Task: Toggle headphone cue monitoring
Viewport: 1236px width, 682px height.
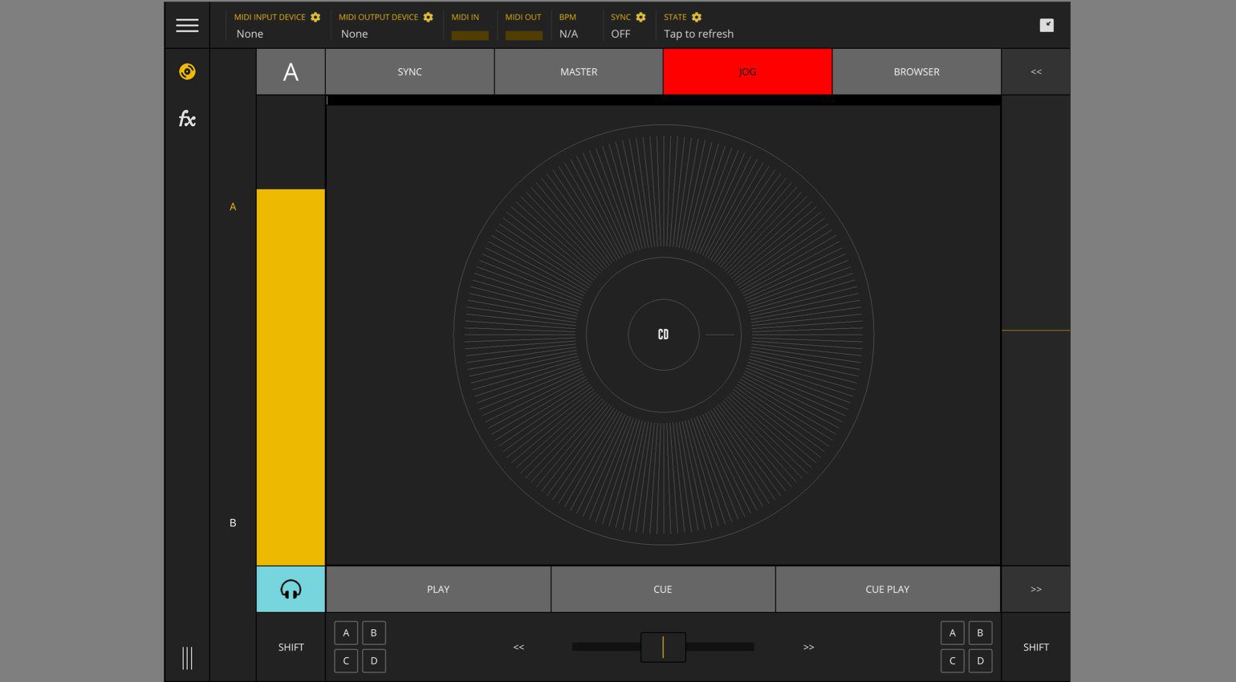Action: coord(291,589)
